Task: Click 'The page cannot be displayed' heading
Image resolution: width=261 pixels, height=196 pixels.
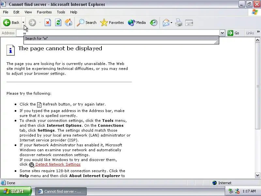Action: coord(60,48)
